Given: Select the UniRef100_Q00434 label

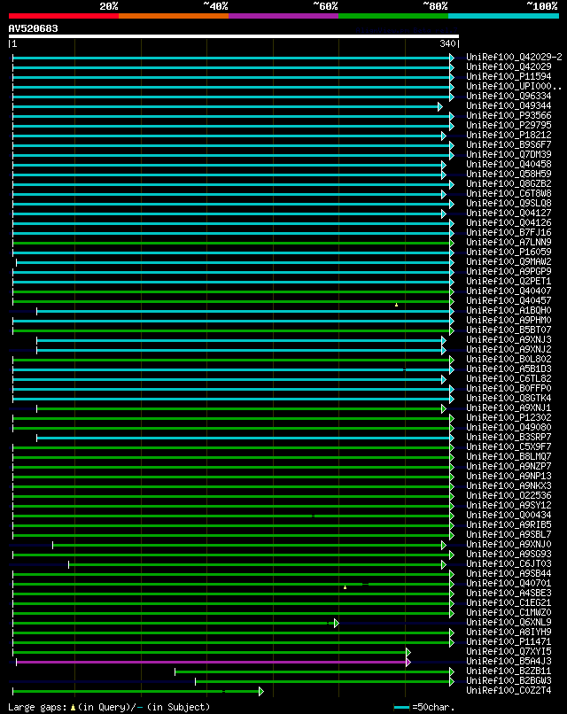Looking at the screenshot, I should pos(509,515).
